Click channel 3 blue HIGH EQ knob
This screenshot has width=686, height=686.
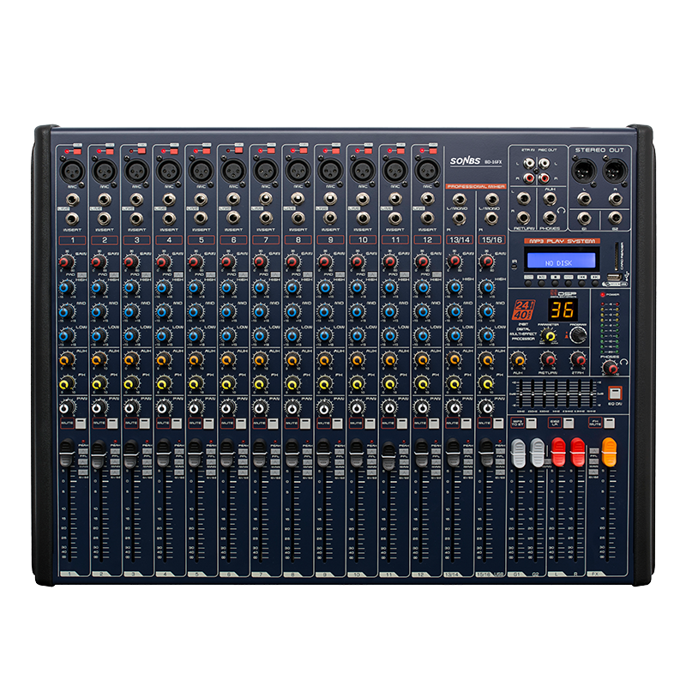[x=131, y=287]
